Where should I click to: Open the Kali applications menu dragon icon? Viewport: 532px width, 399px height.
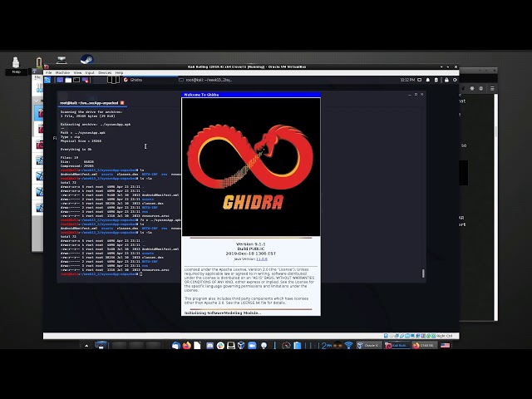(47, 80)
